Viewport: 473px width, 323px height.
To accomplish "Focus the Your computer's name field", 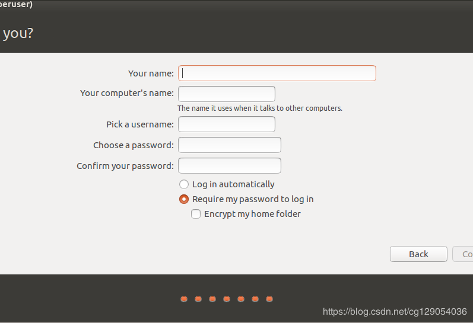I will coord(227,94).
